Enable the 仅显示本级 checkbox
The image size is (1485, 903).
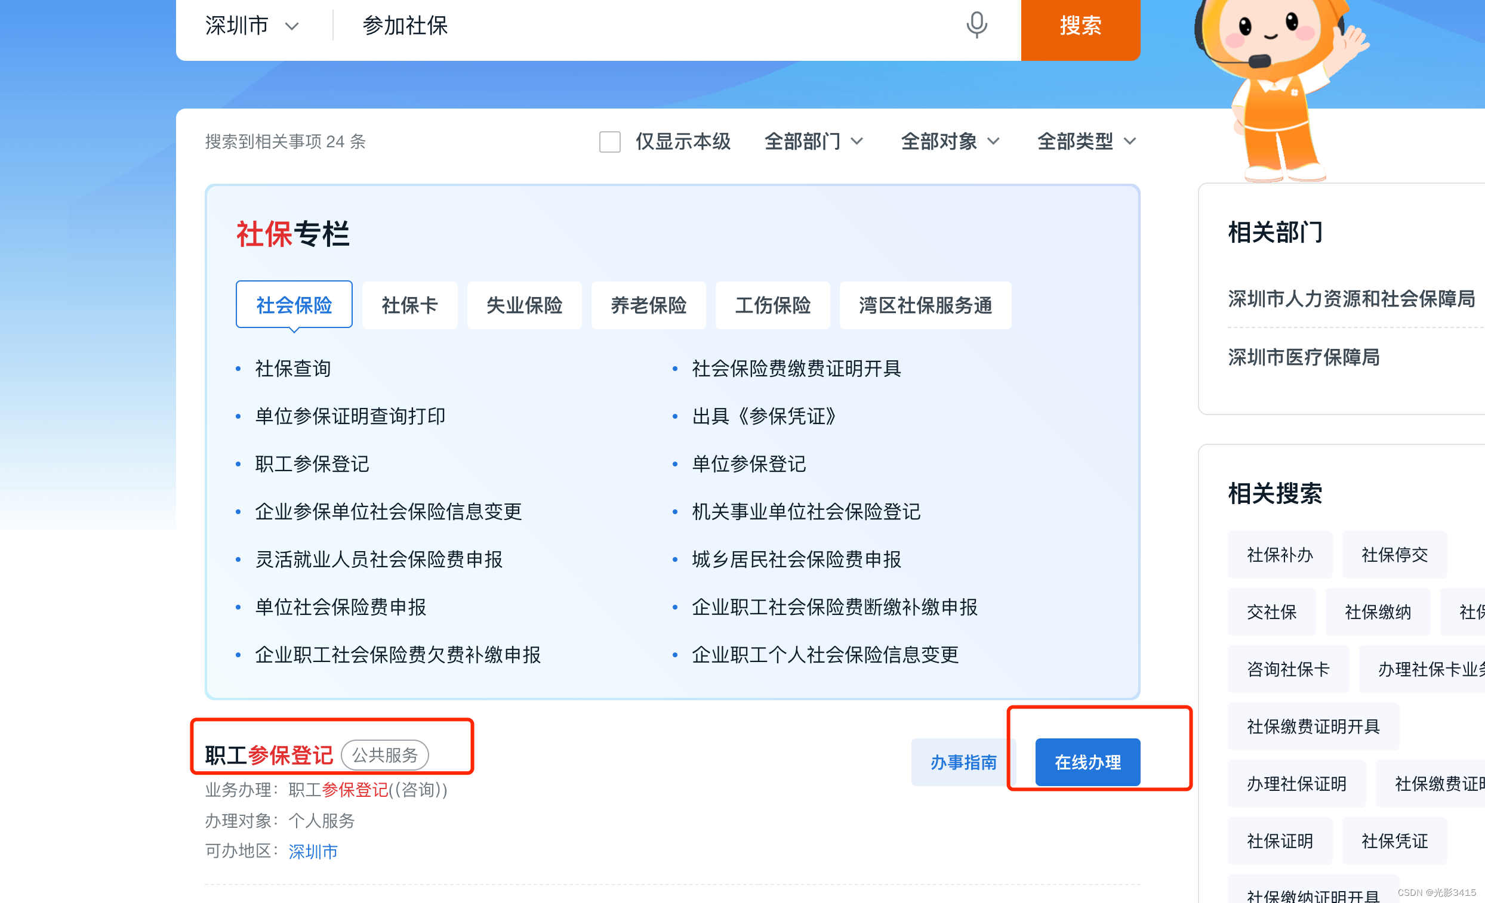click(x=609, y=142)
